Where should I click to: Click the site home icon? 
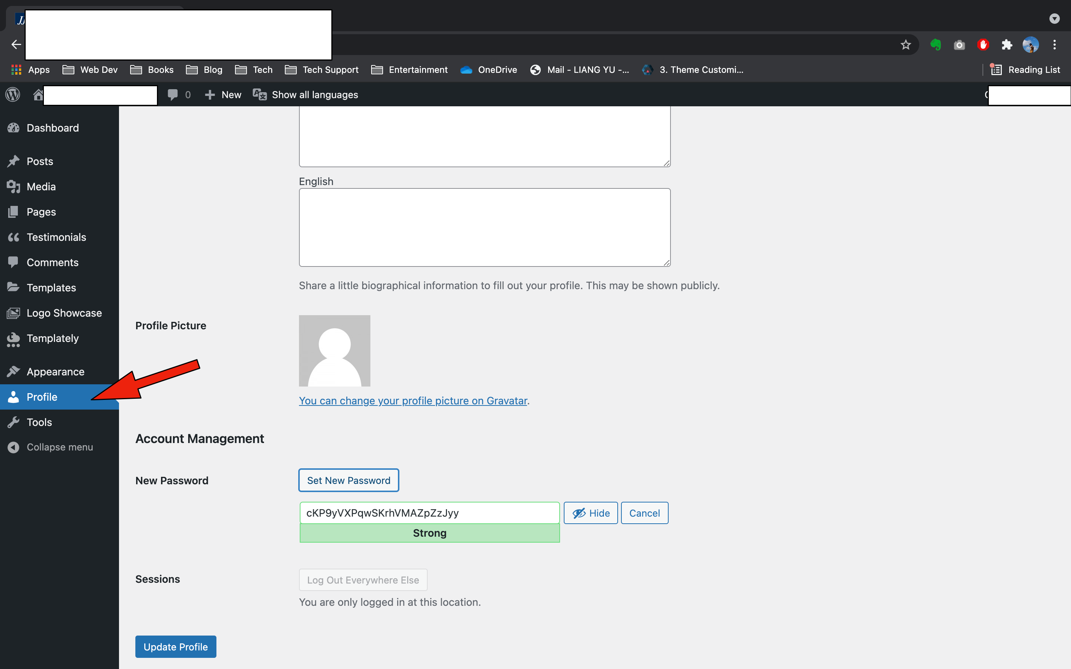click(38, 94)
